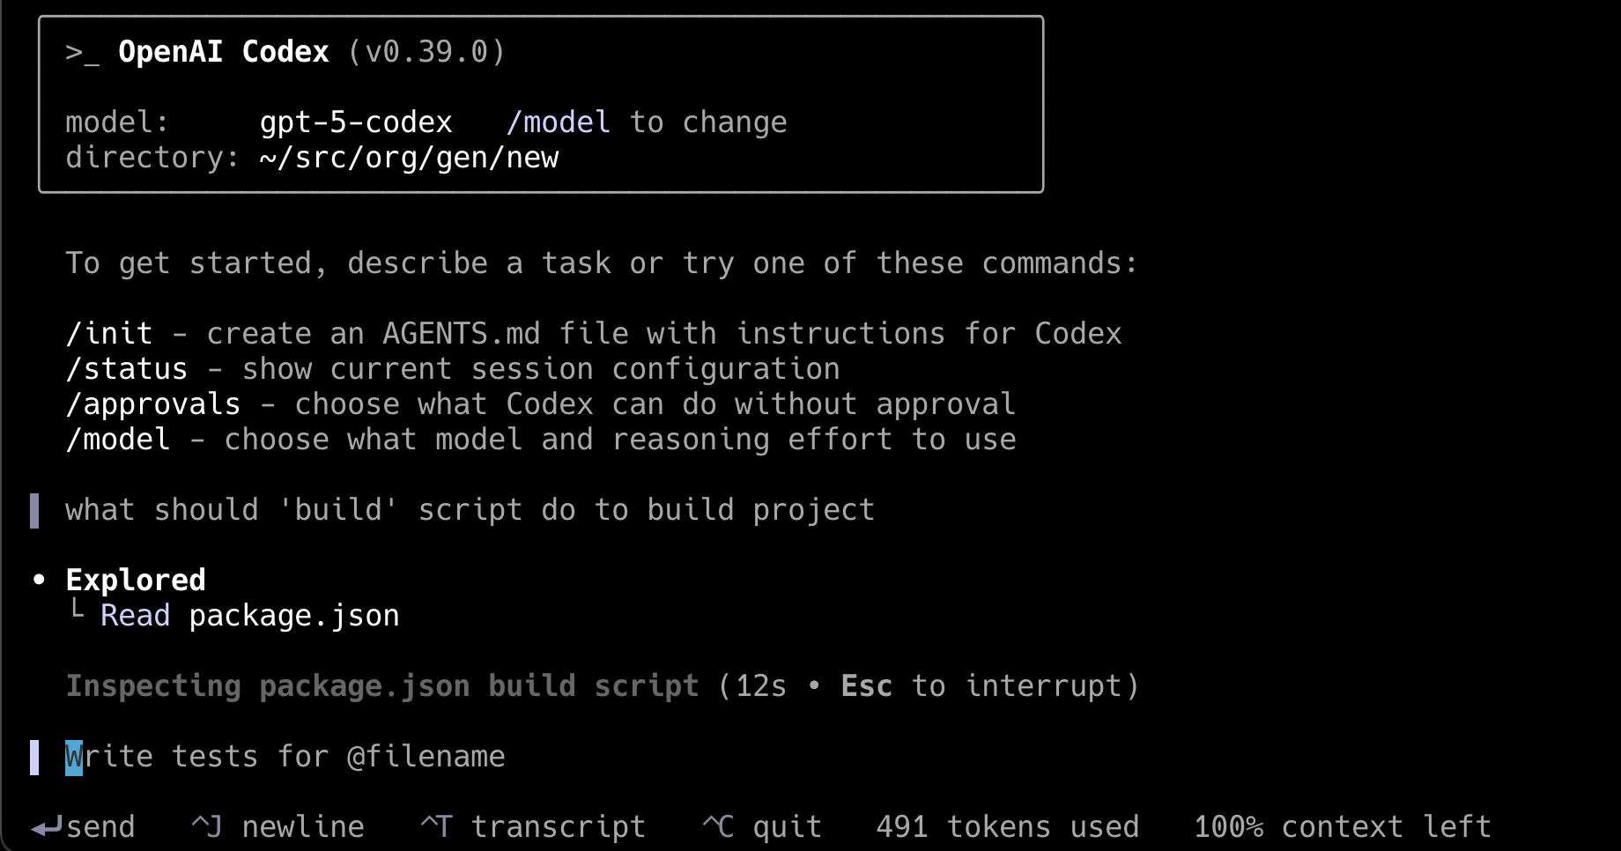The width and height of the screenshot is (1621, 851).
Task: Click the Read package.json entry
Action: coord(249,616)
